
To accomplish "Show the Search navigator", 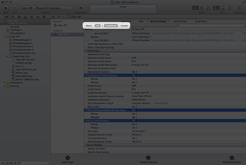I will [19, 17].
